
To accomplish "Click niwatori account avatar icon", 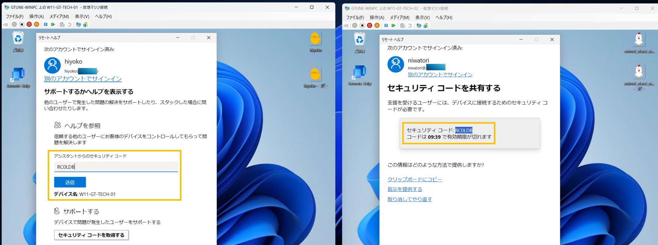I will pos(395,64).
